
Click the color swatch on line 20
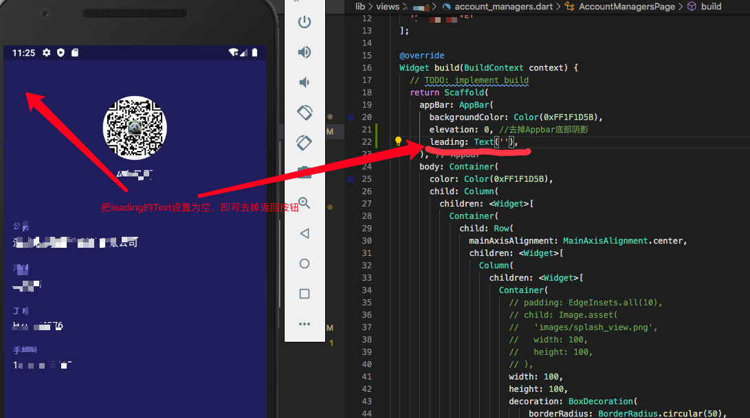point(351,117)
